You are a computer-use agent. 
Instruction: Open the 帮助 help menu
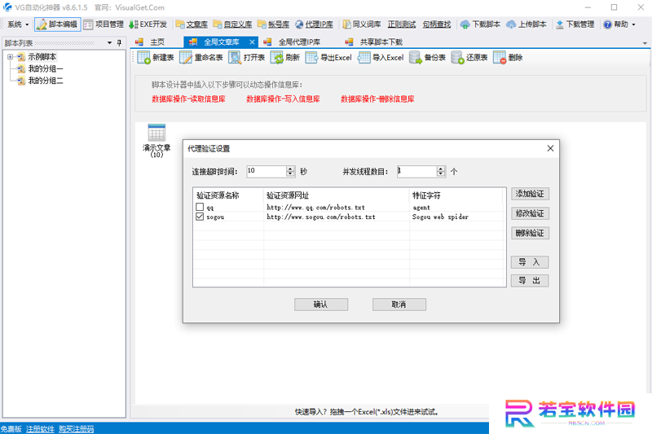click(619, 24)
